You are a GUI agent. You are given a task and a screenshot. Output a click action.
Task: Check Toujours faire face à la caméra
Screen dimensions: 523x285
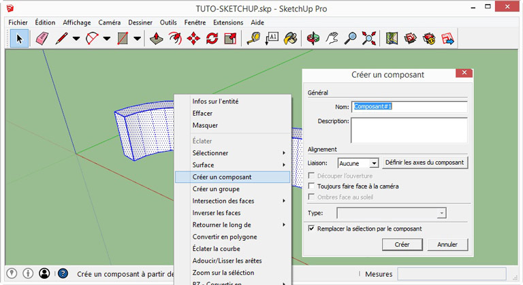[x=311, y=186]
